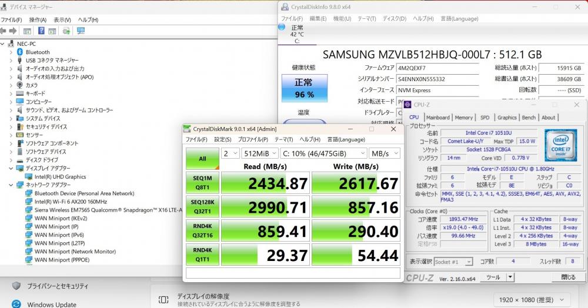Viewport: 588px width, 308px height.
Task: Select the keyboard (キーボード) category icon
Action: [x=20, y=93]
